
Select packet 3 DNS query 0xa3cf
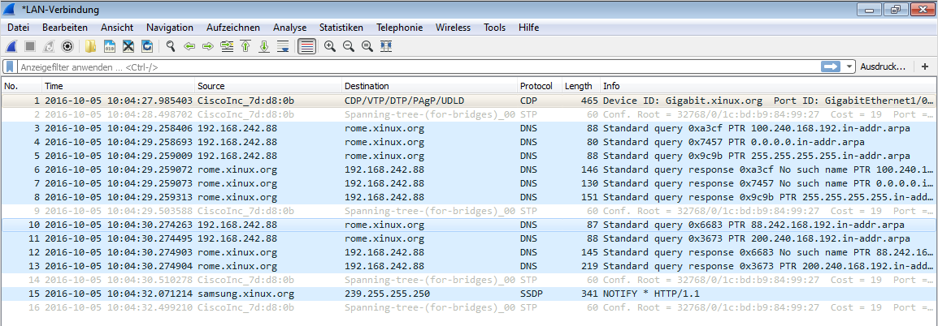tap(468, 128)
